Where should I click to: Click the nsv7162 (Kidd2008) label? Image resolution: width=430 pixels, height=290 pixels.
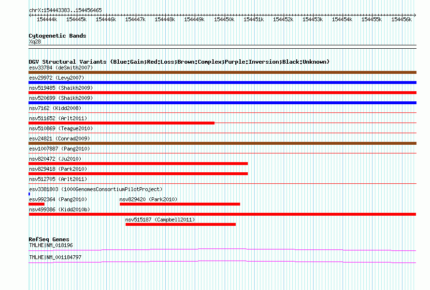pos(55,108)
